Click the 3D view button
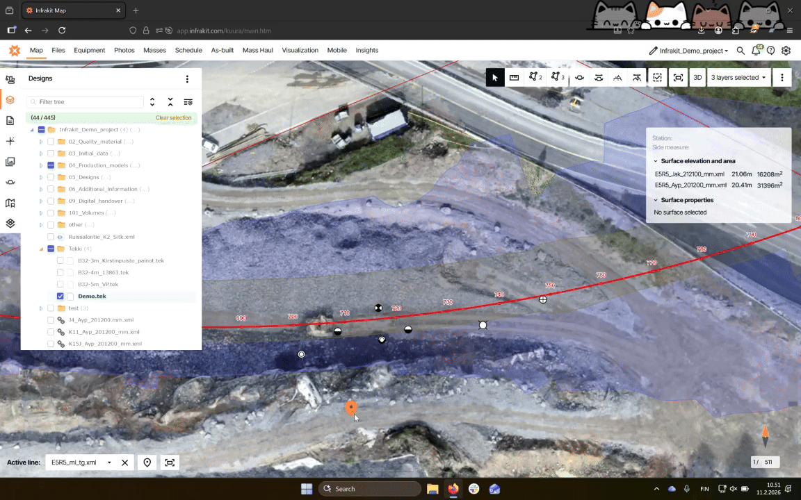The width and height of the screenshot is (801, 500). click(x=697, y=78)
